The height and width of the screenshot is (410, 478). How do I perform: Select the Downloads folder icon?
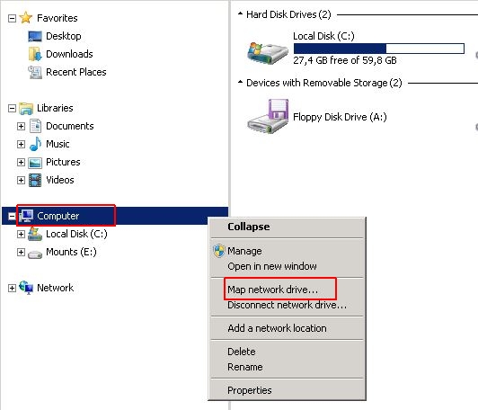[35, 54]
